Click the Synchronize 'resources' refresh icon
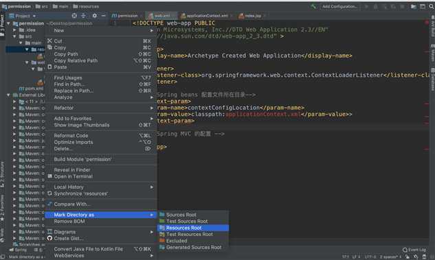The height and width of the screenshot is (260, 435). tap(49, 193)
